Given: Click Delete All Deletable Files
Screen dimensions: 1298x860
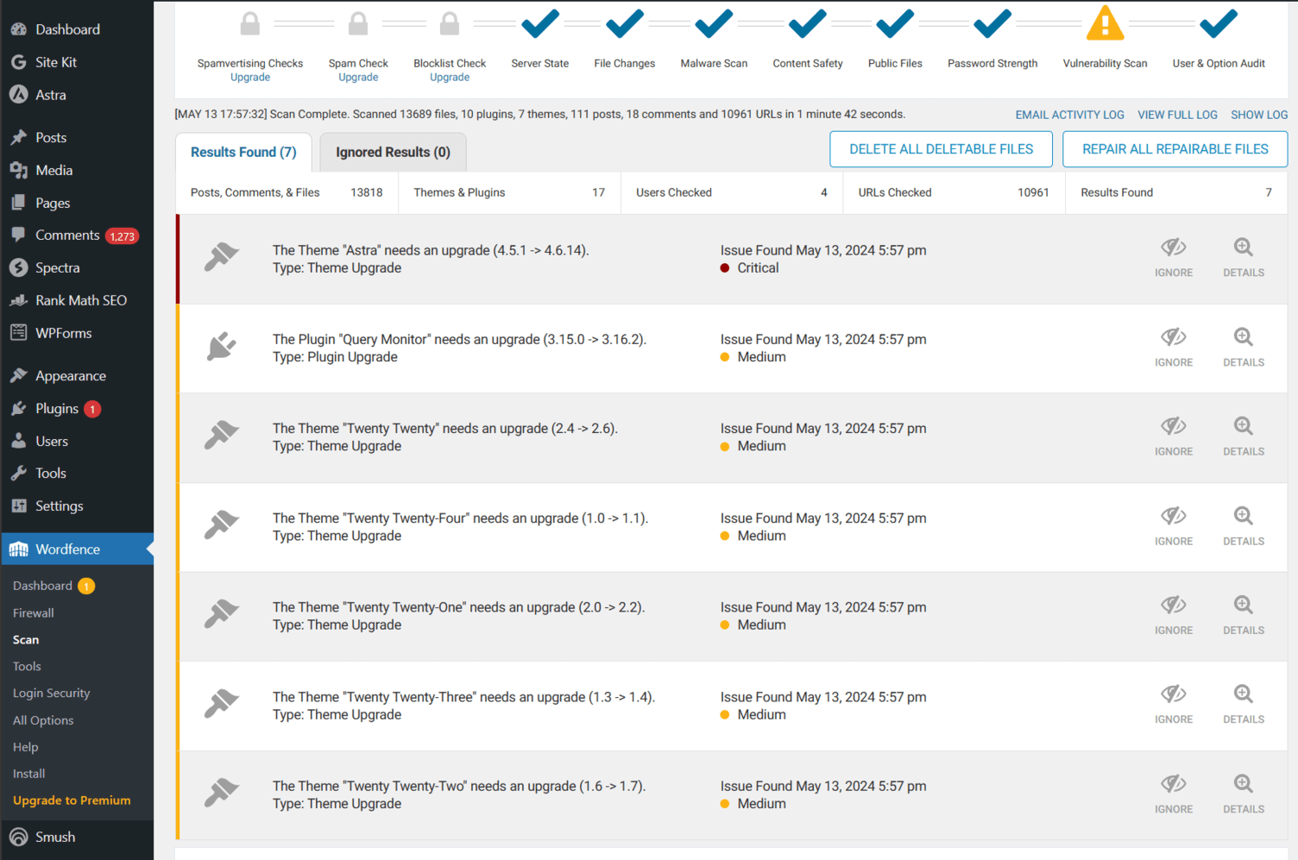Looking at the screenshot, I should tap(941, 148).
